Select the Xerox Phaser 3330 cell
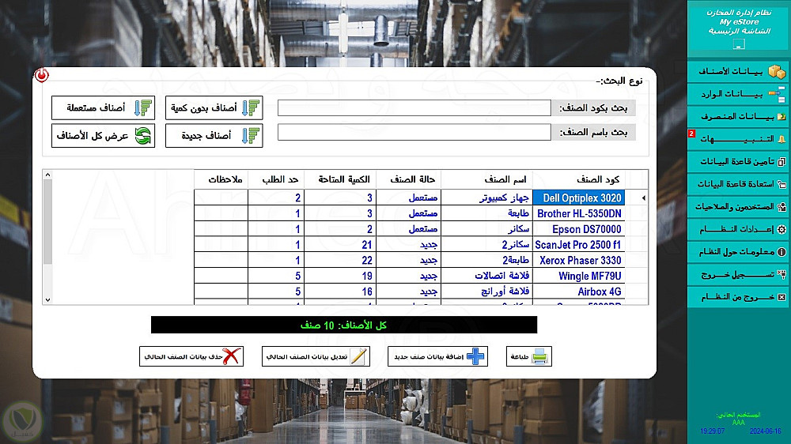The image size is (791, 444). click(579, 261)
